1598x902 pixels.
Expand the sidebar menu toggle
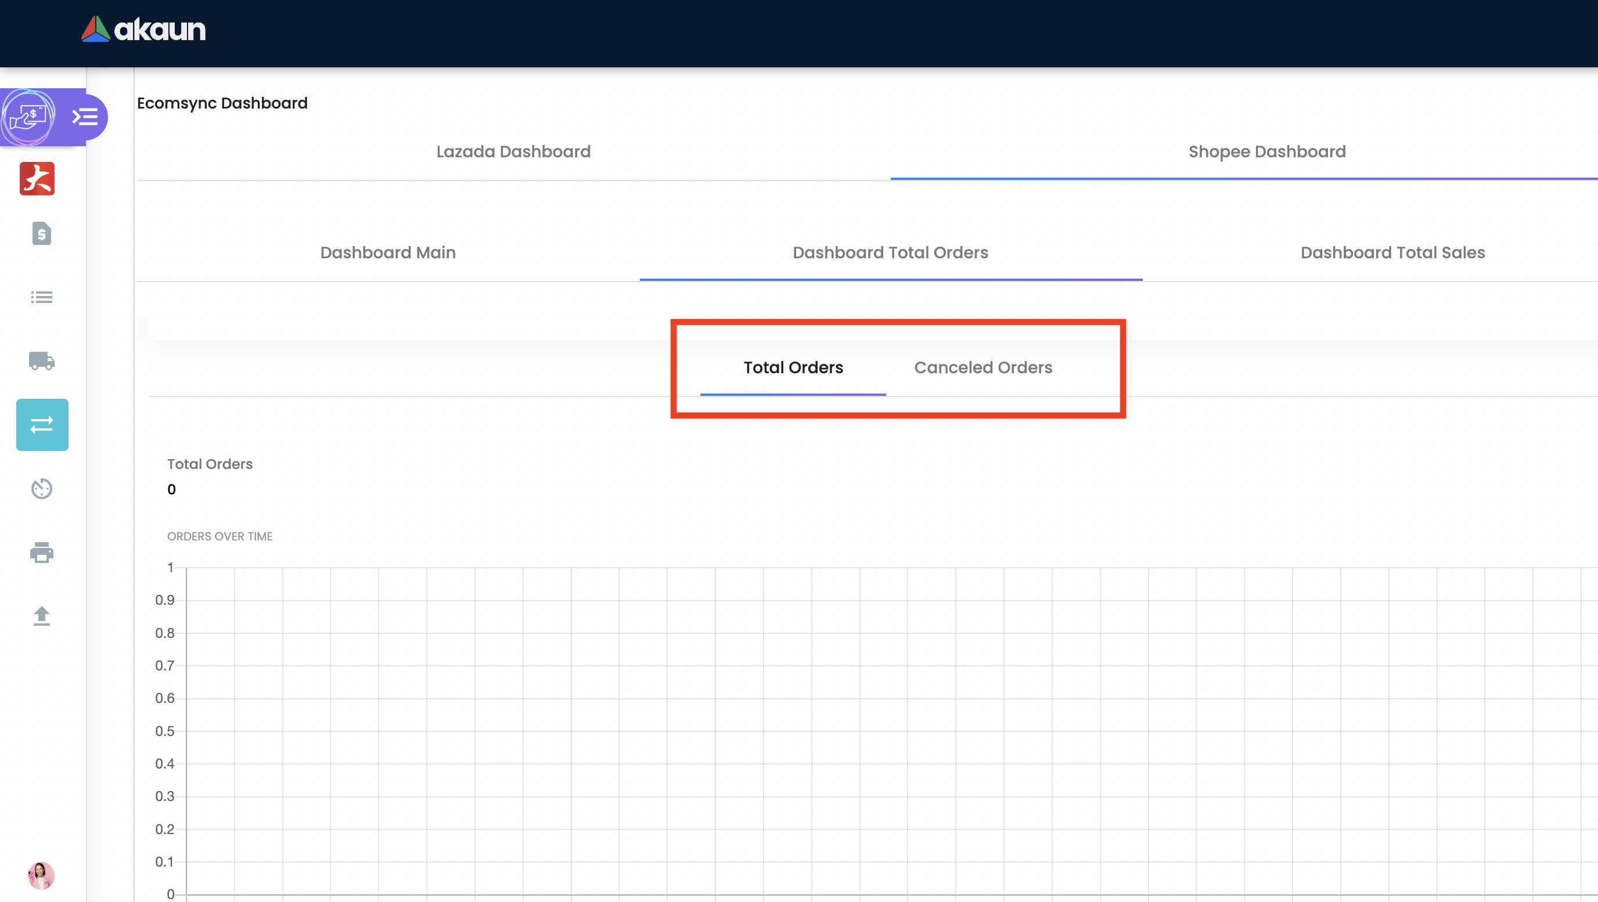point(85,117)
